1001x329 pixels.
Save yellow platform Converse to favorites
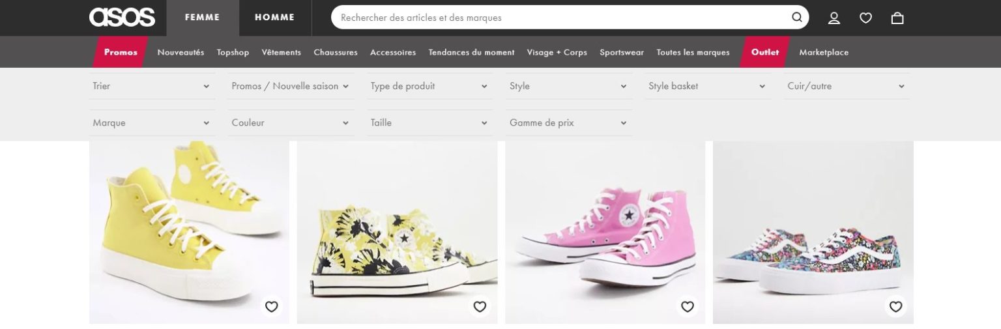pyautogui.click(x=272, y=307)
